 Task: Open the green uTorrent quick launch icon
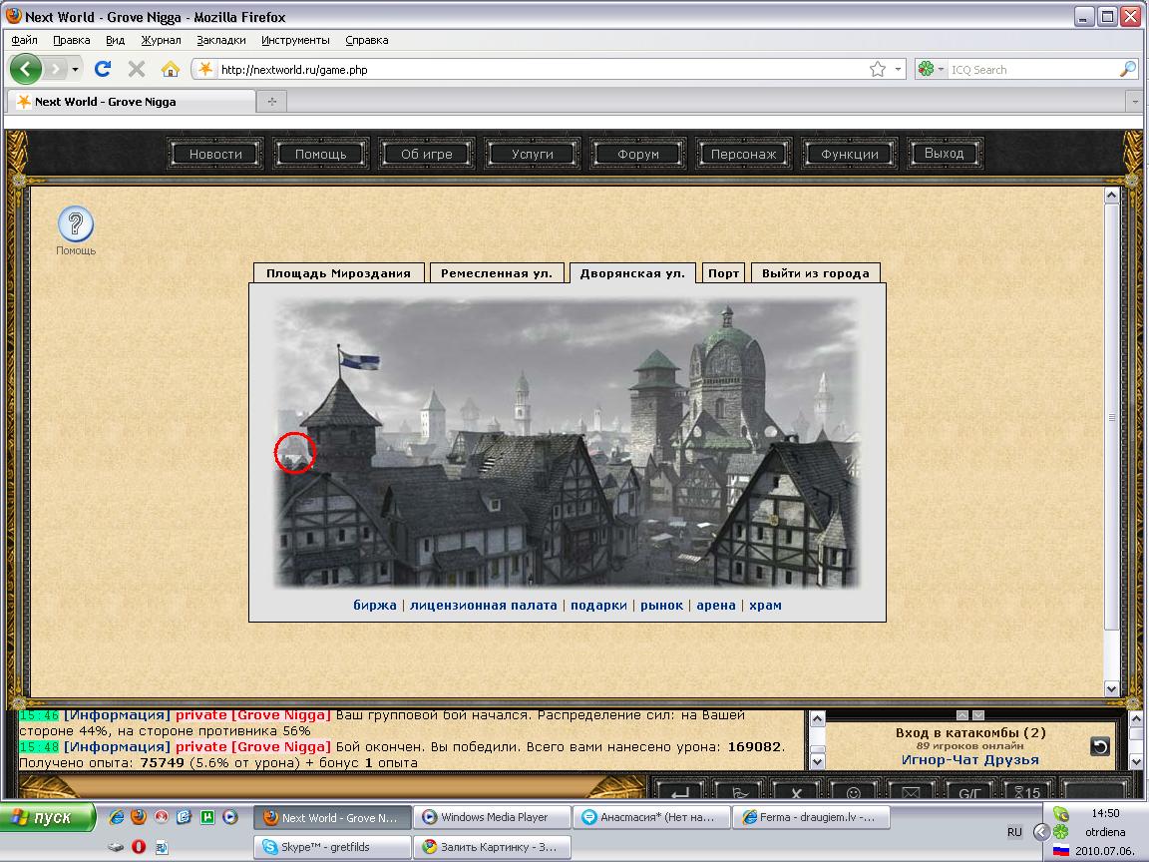207,816
